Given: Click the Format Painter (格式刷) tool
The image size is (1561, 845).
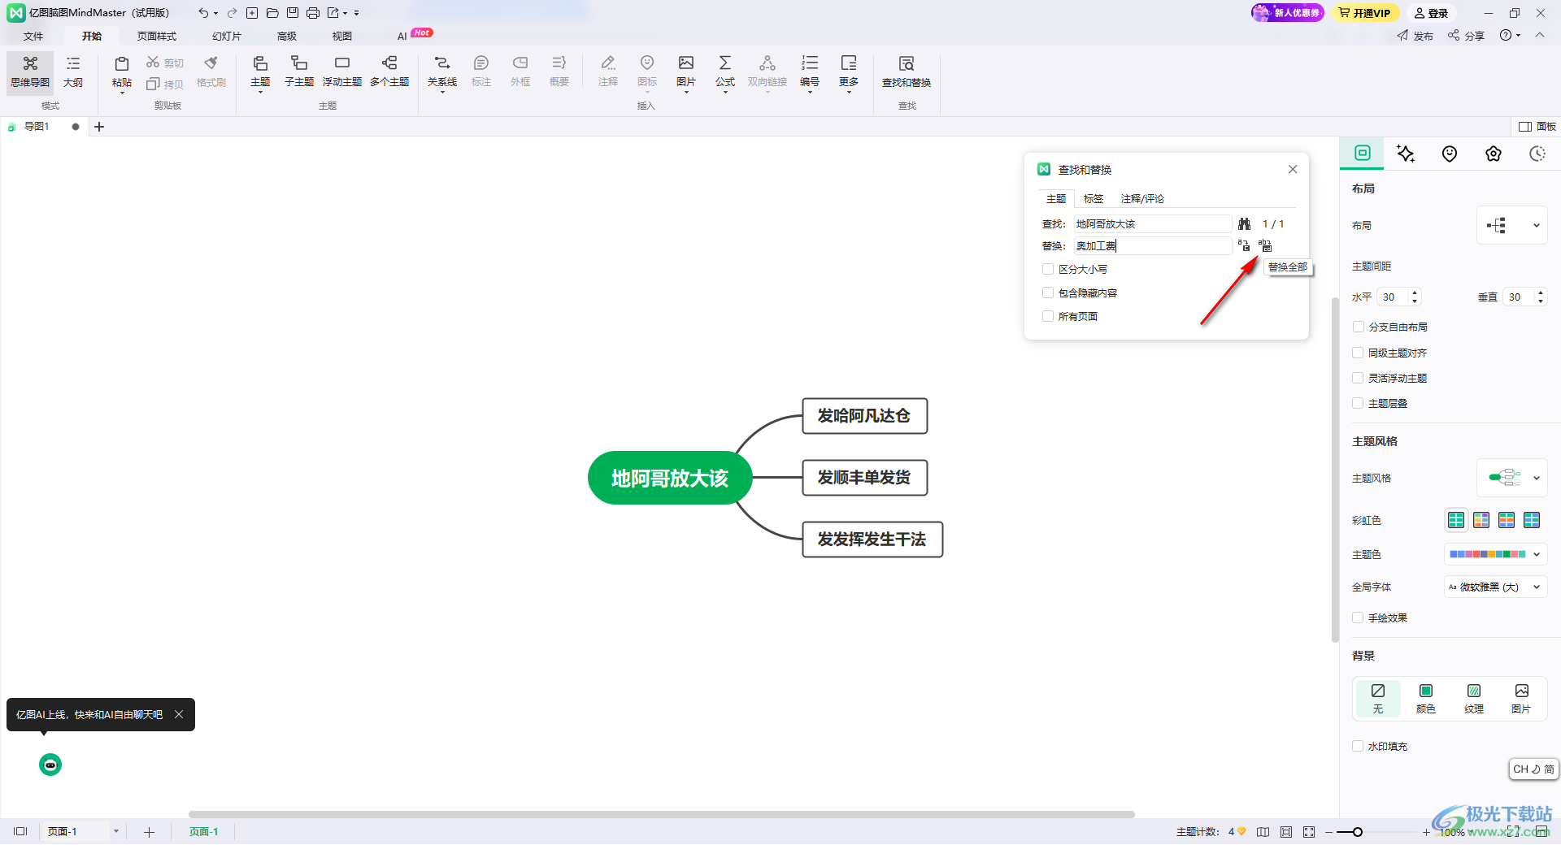Looking at the screenshot, I should pos(211,72).
